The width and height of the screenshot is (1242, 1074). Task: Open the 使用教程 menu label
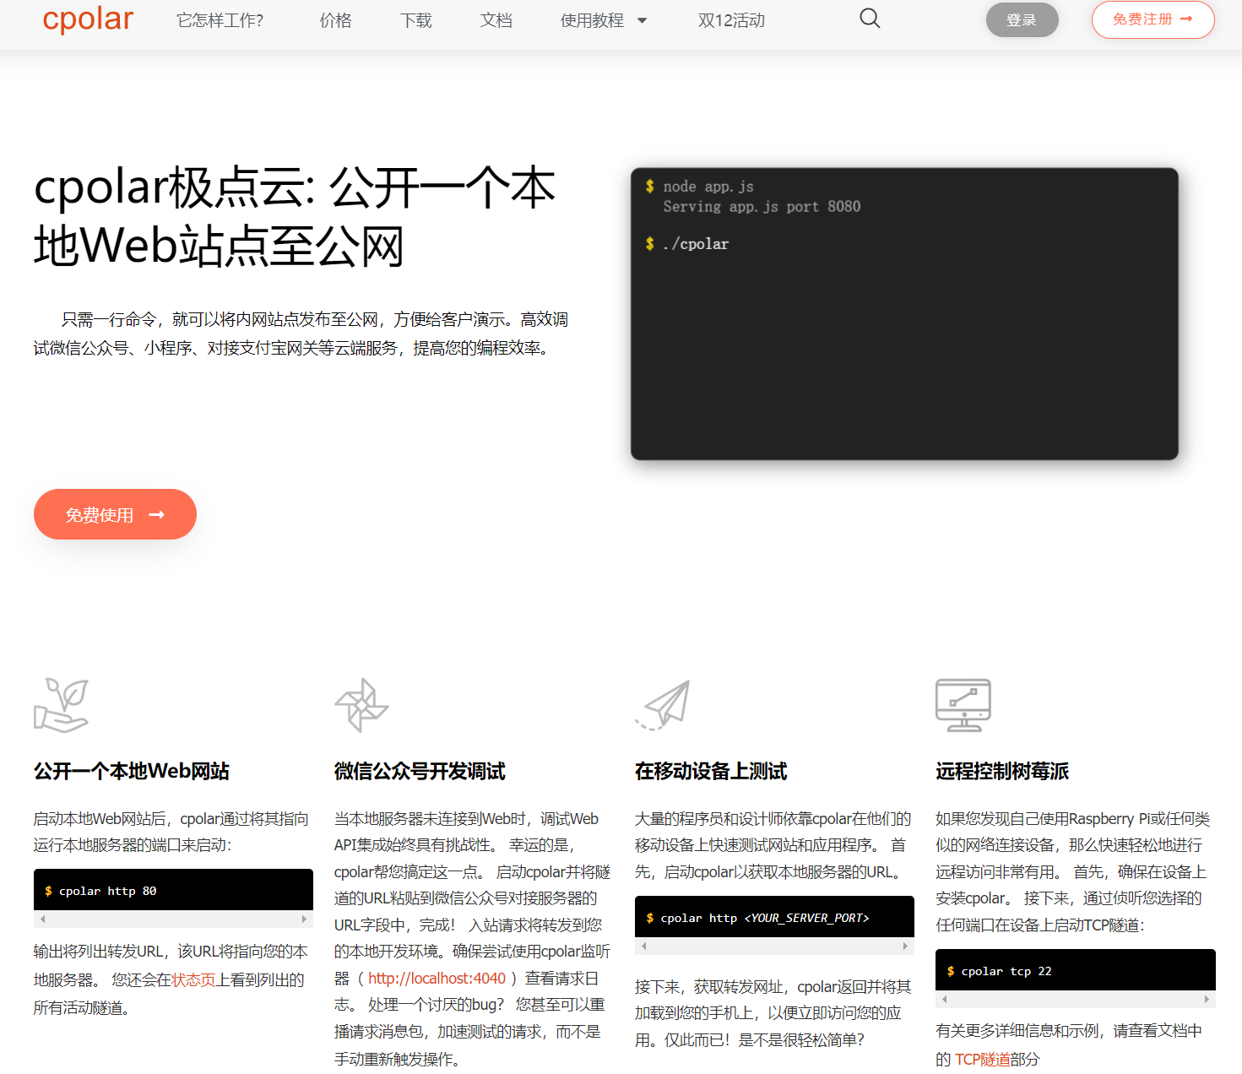pos(592,20)
